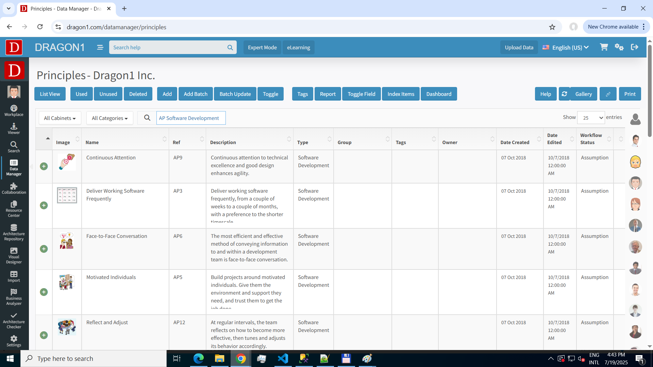Open Resource Center in sidebar
653x367 pixels.
14,209
